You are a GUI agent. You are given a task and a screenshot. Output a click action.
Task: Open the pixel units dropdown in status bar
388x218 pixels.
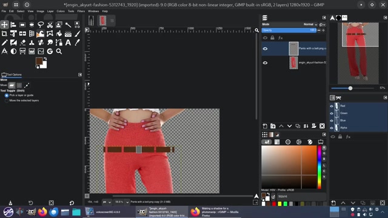107,202
